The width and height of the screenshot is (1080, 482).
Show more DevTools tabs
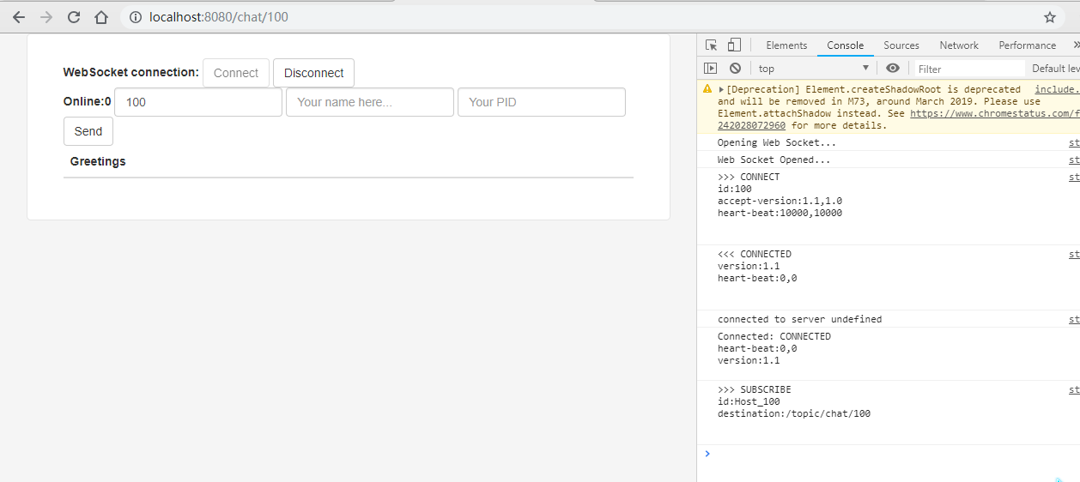pyautogui.click(x=1076, y=45)
